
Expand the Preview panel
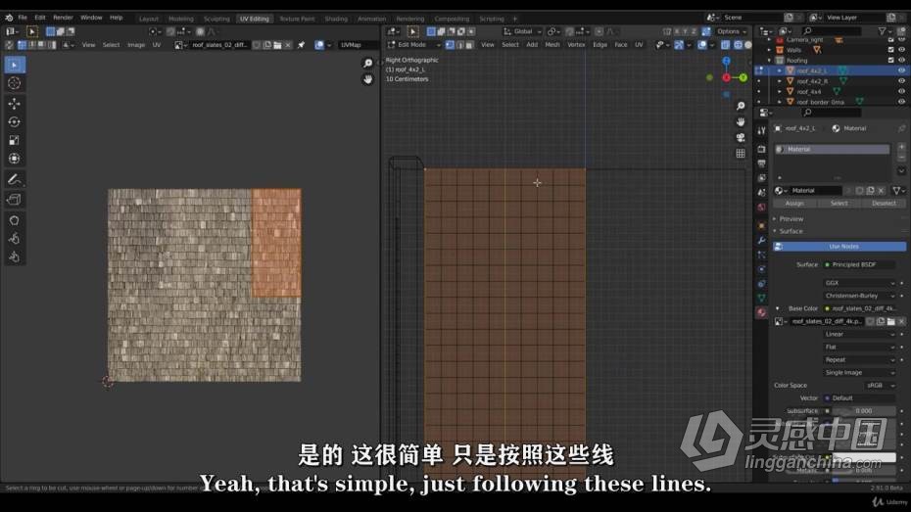[x=791, y=219]
